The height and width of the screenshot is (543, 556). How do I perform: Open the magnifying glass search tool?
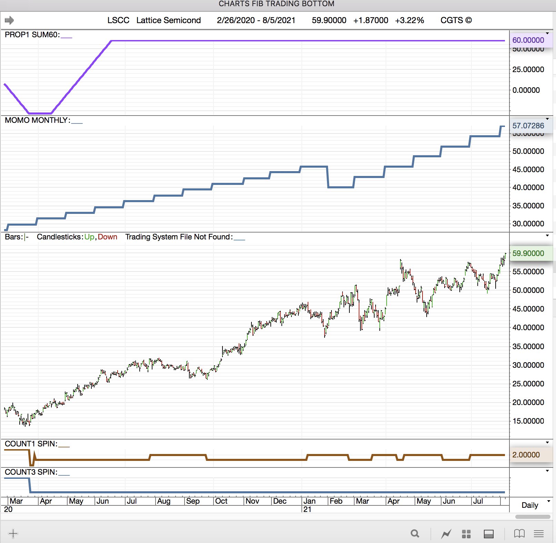415,534
